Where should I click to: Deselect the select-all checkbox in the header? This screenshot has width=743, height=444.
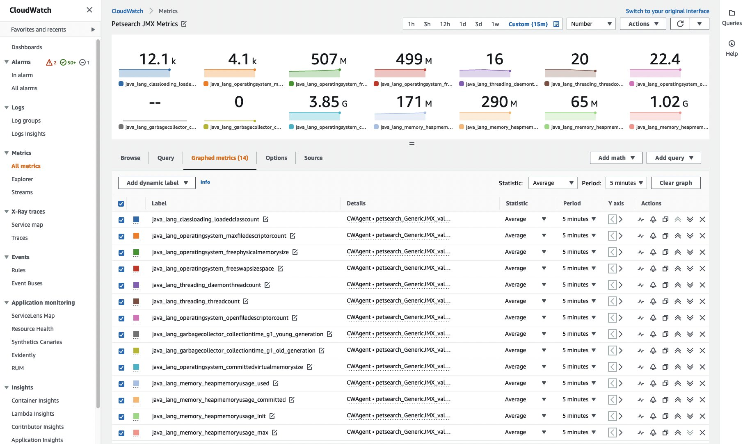click(121, 203)
